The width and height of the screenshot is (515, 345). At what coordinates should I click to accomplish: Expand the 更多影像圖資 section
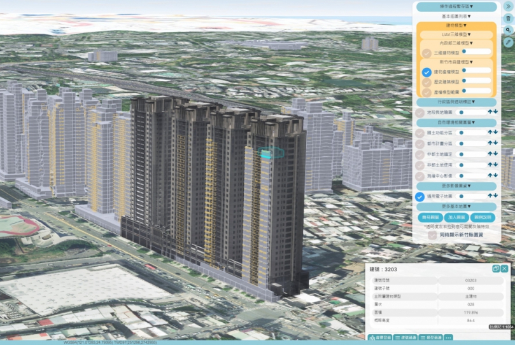(x=458, y=186)
